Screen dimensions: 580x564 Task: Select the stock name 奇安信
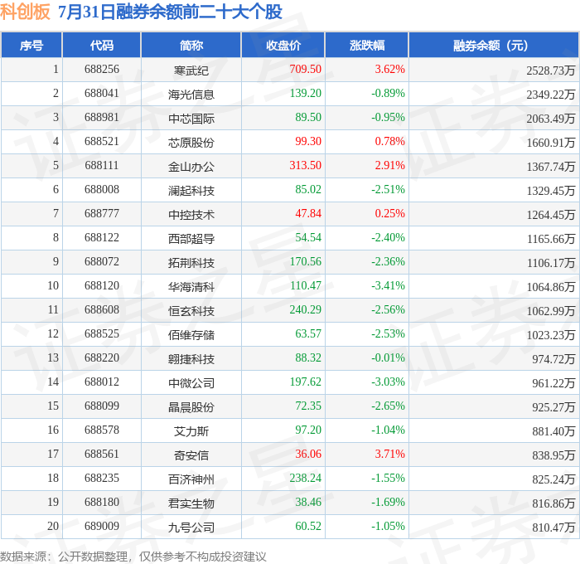191,455
